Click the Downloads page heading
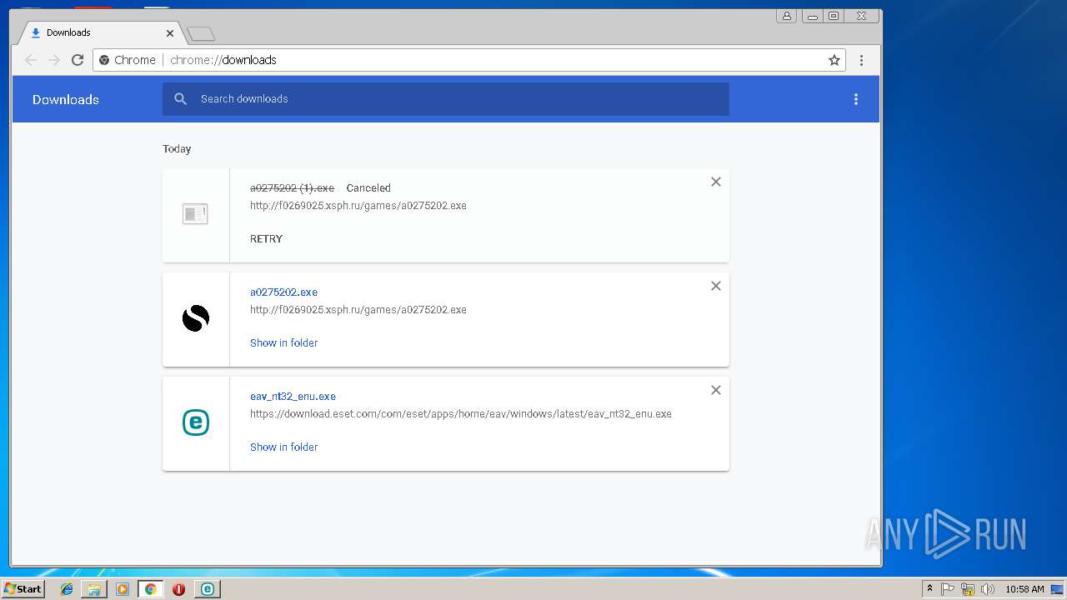 click(66, 99)
